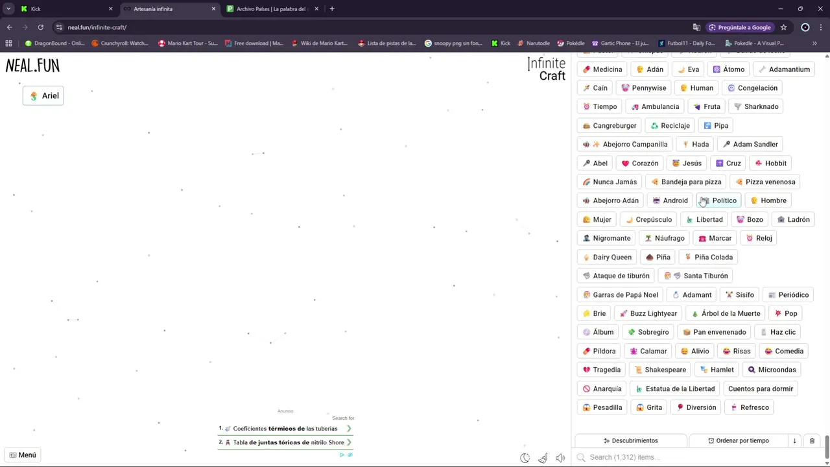Open a new browser tab with the plus icon
830x467 pixels.
click(x=332, y=9)
